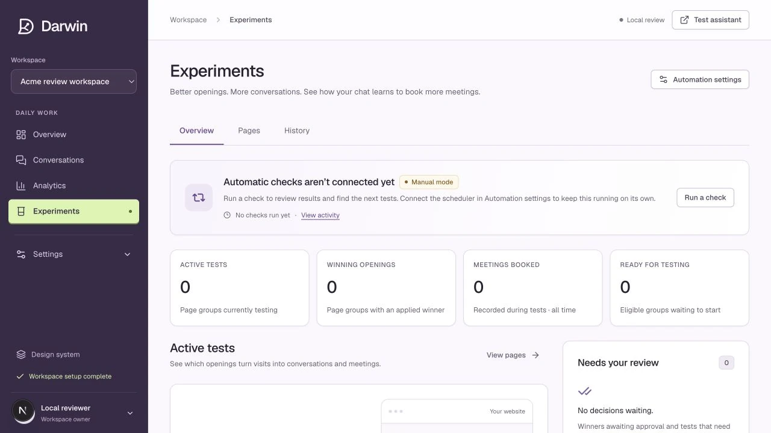Open Overview in the sidebar

click(x=73, y=135)
